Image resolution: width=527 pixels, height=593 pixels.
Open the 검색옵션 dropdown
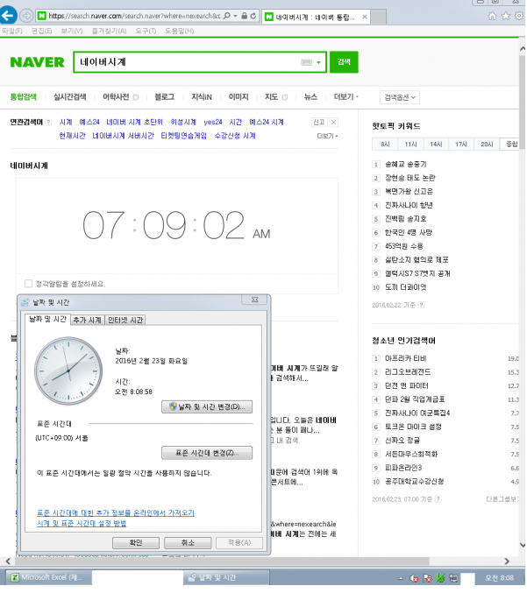pyautogui.click(x=400, y=97)
